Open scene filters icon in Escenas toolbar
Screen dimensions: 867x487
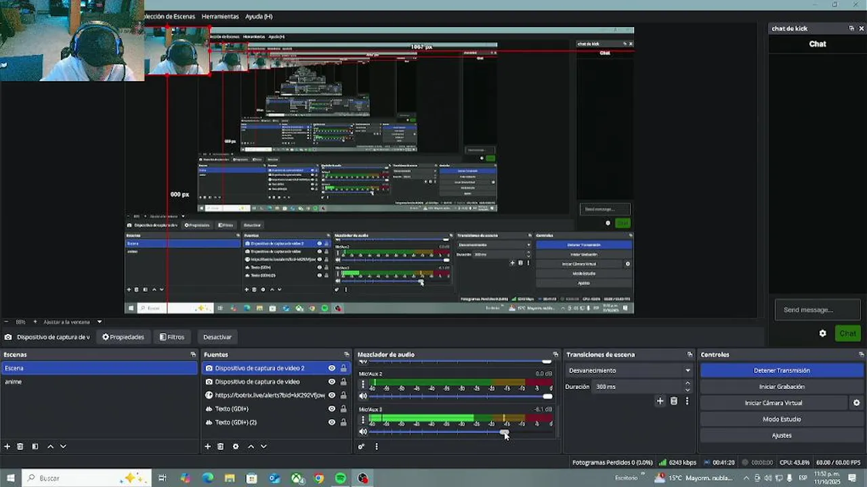click(35, 446)
